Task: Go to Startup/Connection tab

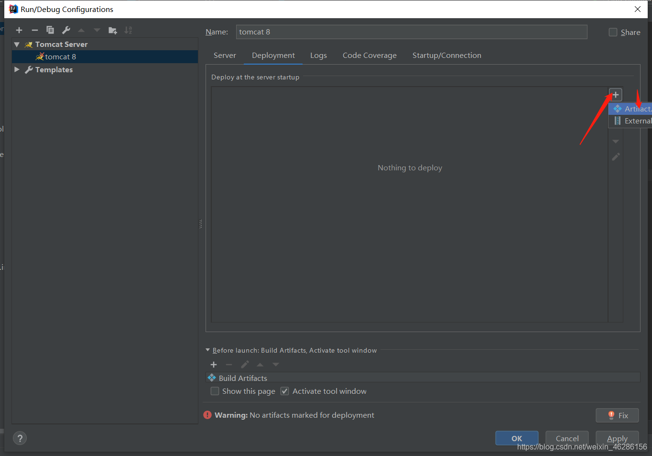Action: point(447,56)
